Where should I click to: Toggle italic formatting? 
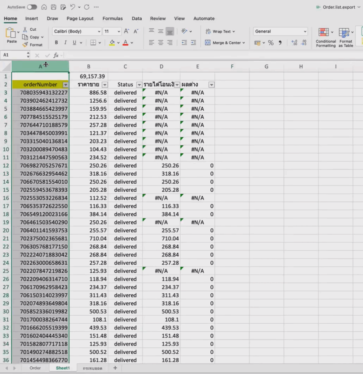(x=65, y=43)
